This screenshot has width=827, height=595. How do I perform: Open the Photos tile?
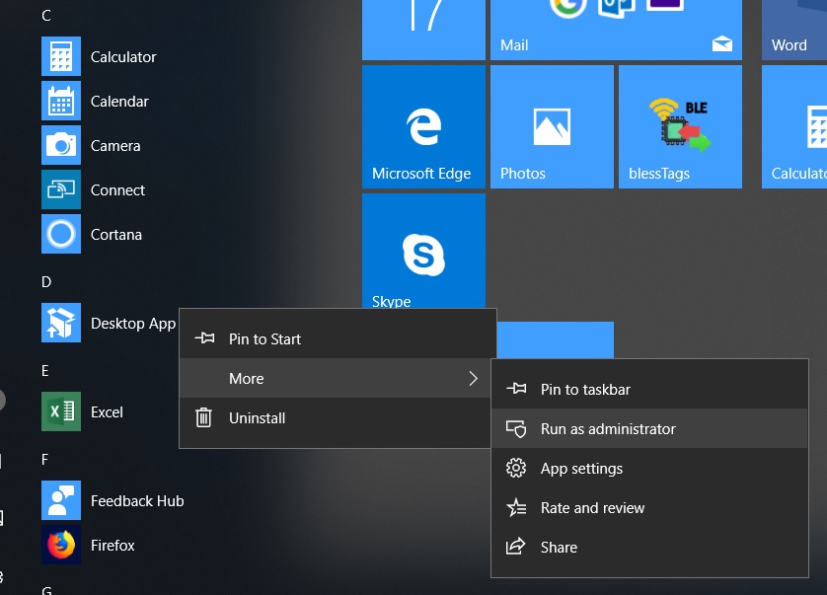pyautogui.click(x=553, y=126)
